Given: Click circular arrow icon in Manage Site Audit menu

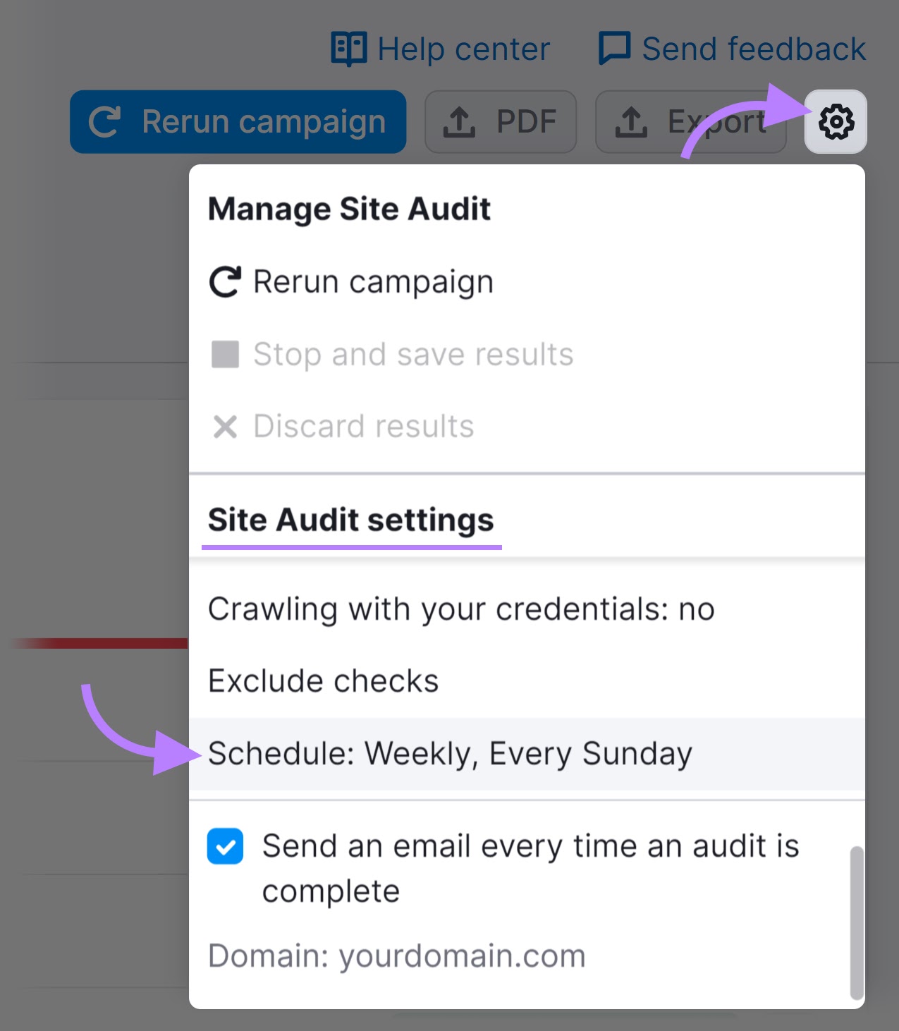Looking at the screenshot, I should (x=226, y=282).
